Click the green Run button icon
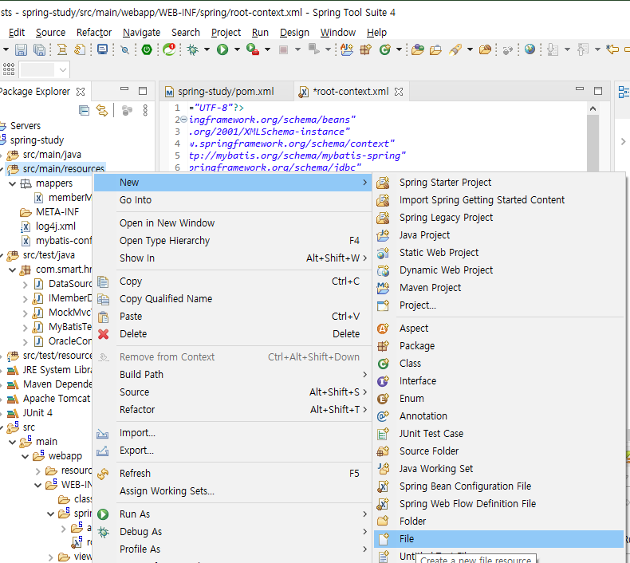The height and width of the screenshot is (563, 630). [x=222, y=49]
